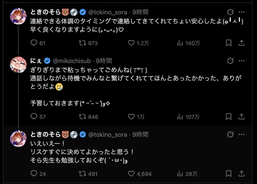The image size is (257, 184).
Task: Bookmark the mikochisub tweet
Action: tap(229, 117)
